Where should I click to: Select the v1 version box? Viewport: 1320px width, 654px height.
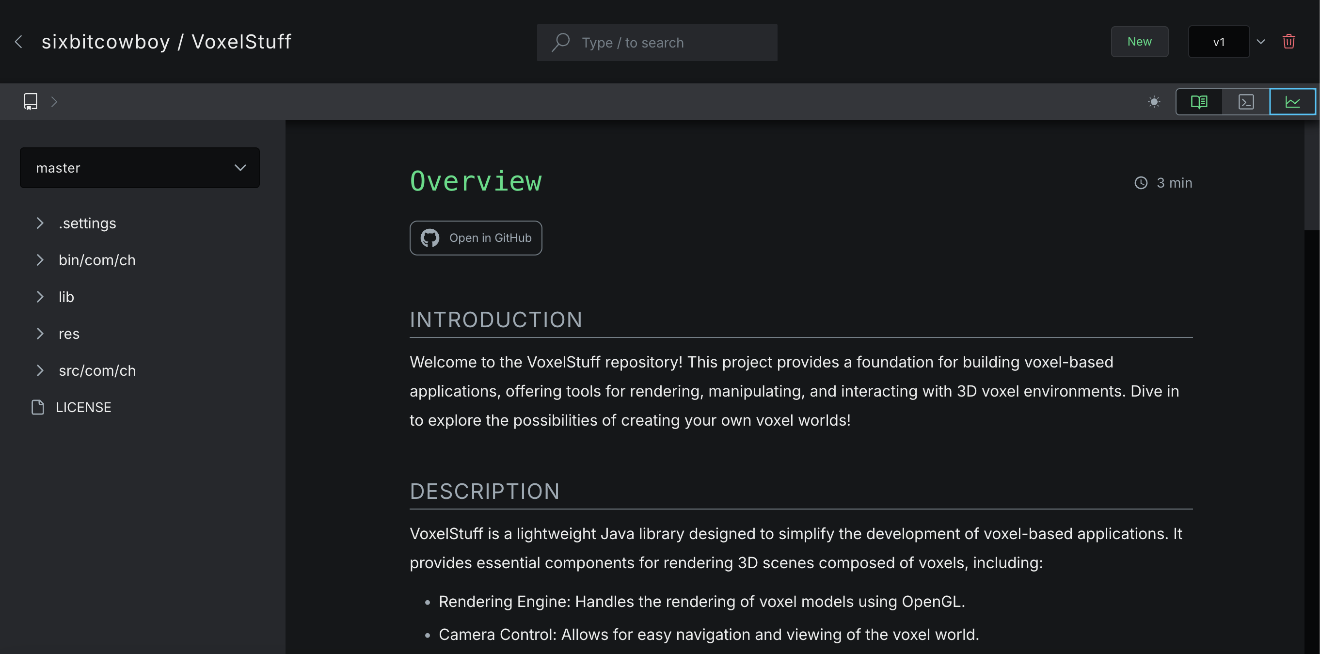coord(1219,42)
